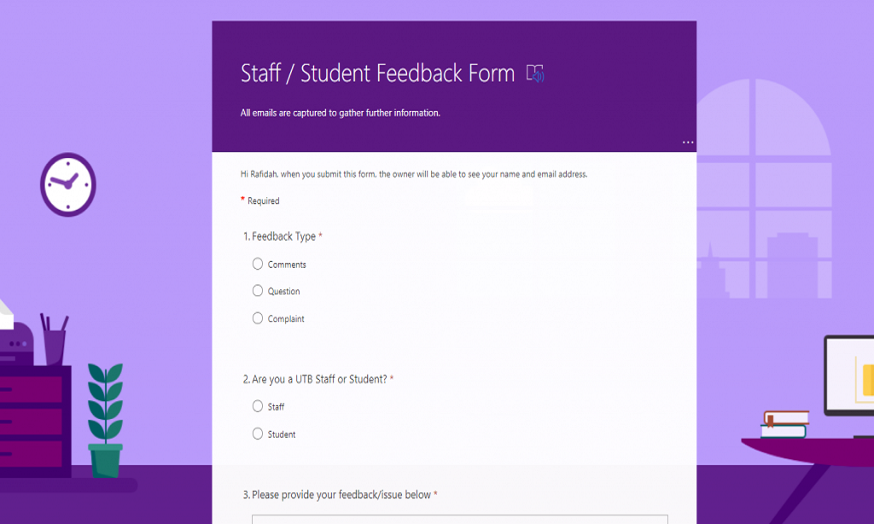Click the 'Hi Rafidah' submission notice text
The width and height of the screenshot is (874, 524).
pyautogui.click(x=414, y=174)
